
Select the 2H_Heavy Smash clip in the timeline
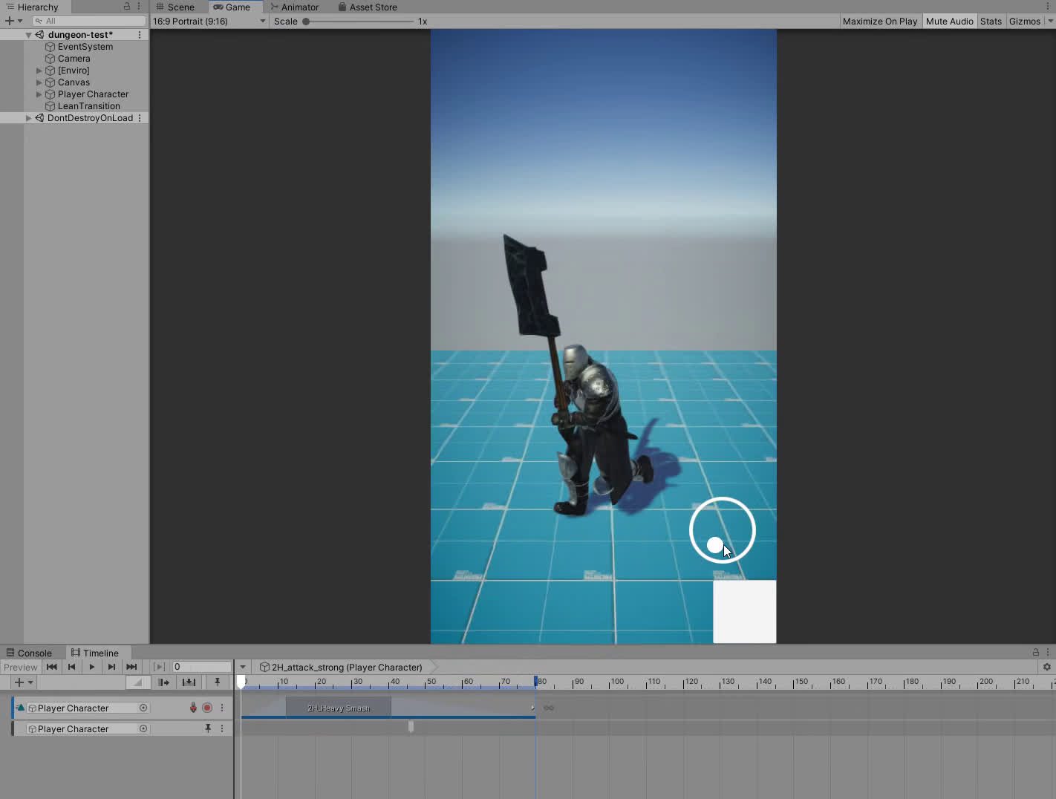(x=339, y=708)
